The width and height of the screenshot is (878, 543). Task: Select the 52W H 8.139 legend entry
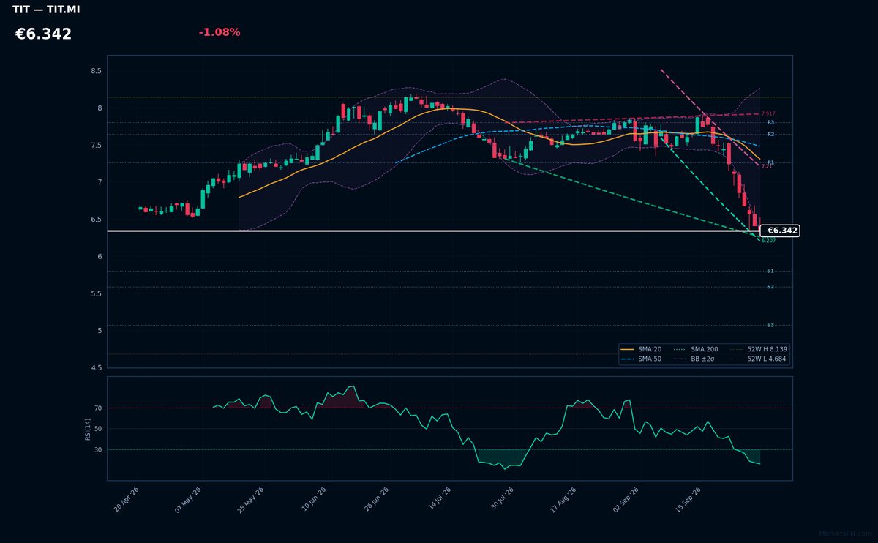pos(758,350)
